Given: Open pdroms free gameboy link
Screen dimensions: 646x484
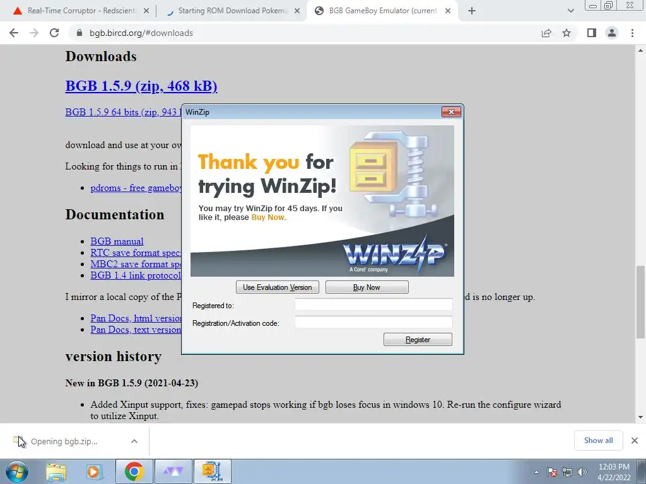Looking at the screenshot, I should pos(136,188).
